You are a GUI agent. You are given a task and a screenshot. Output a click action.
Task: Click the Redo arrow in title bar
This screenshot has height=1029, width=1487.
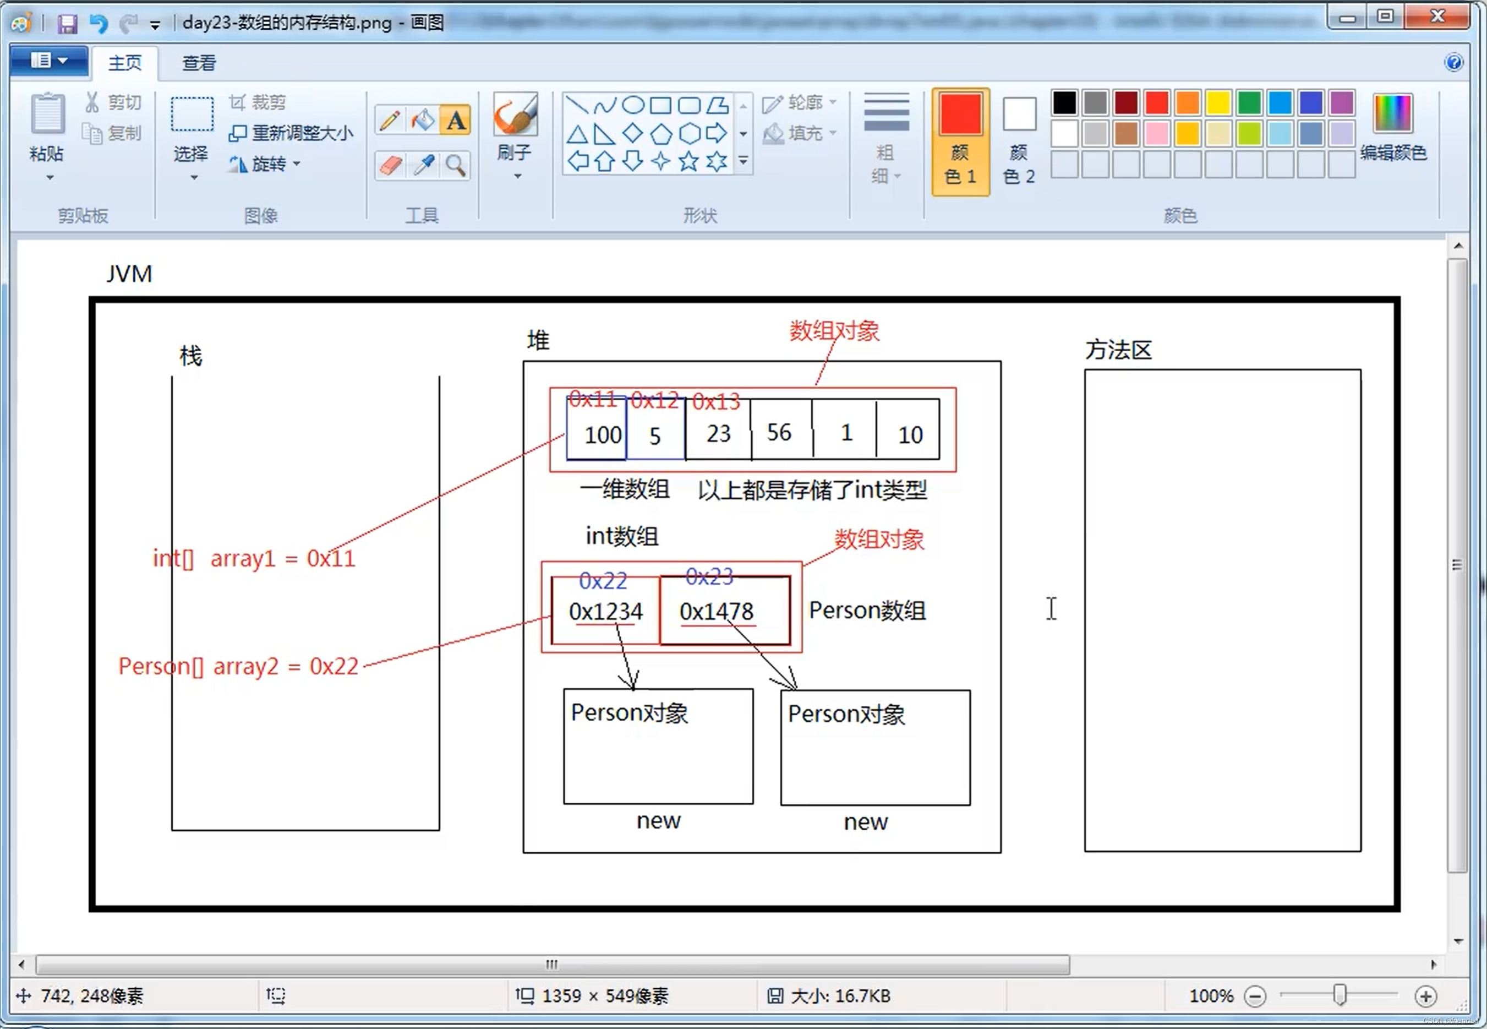(128, 24)
